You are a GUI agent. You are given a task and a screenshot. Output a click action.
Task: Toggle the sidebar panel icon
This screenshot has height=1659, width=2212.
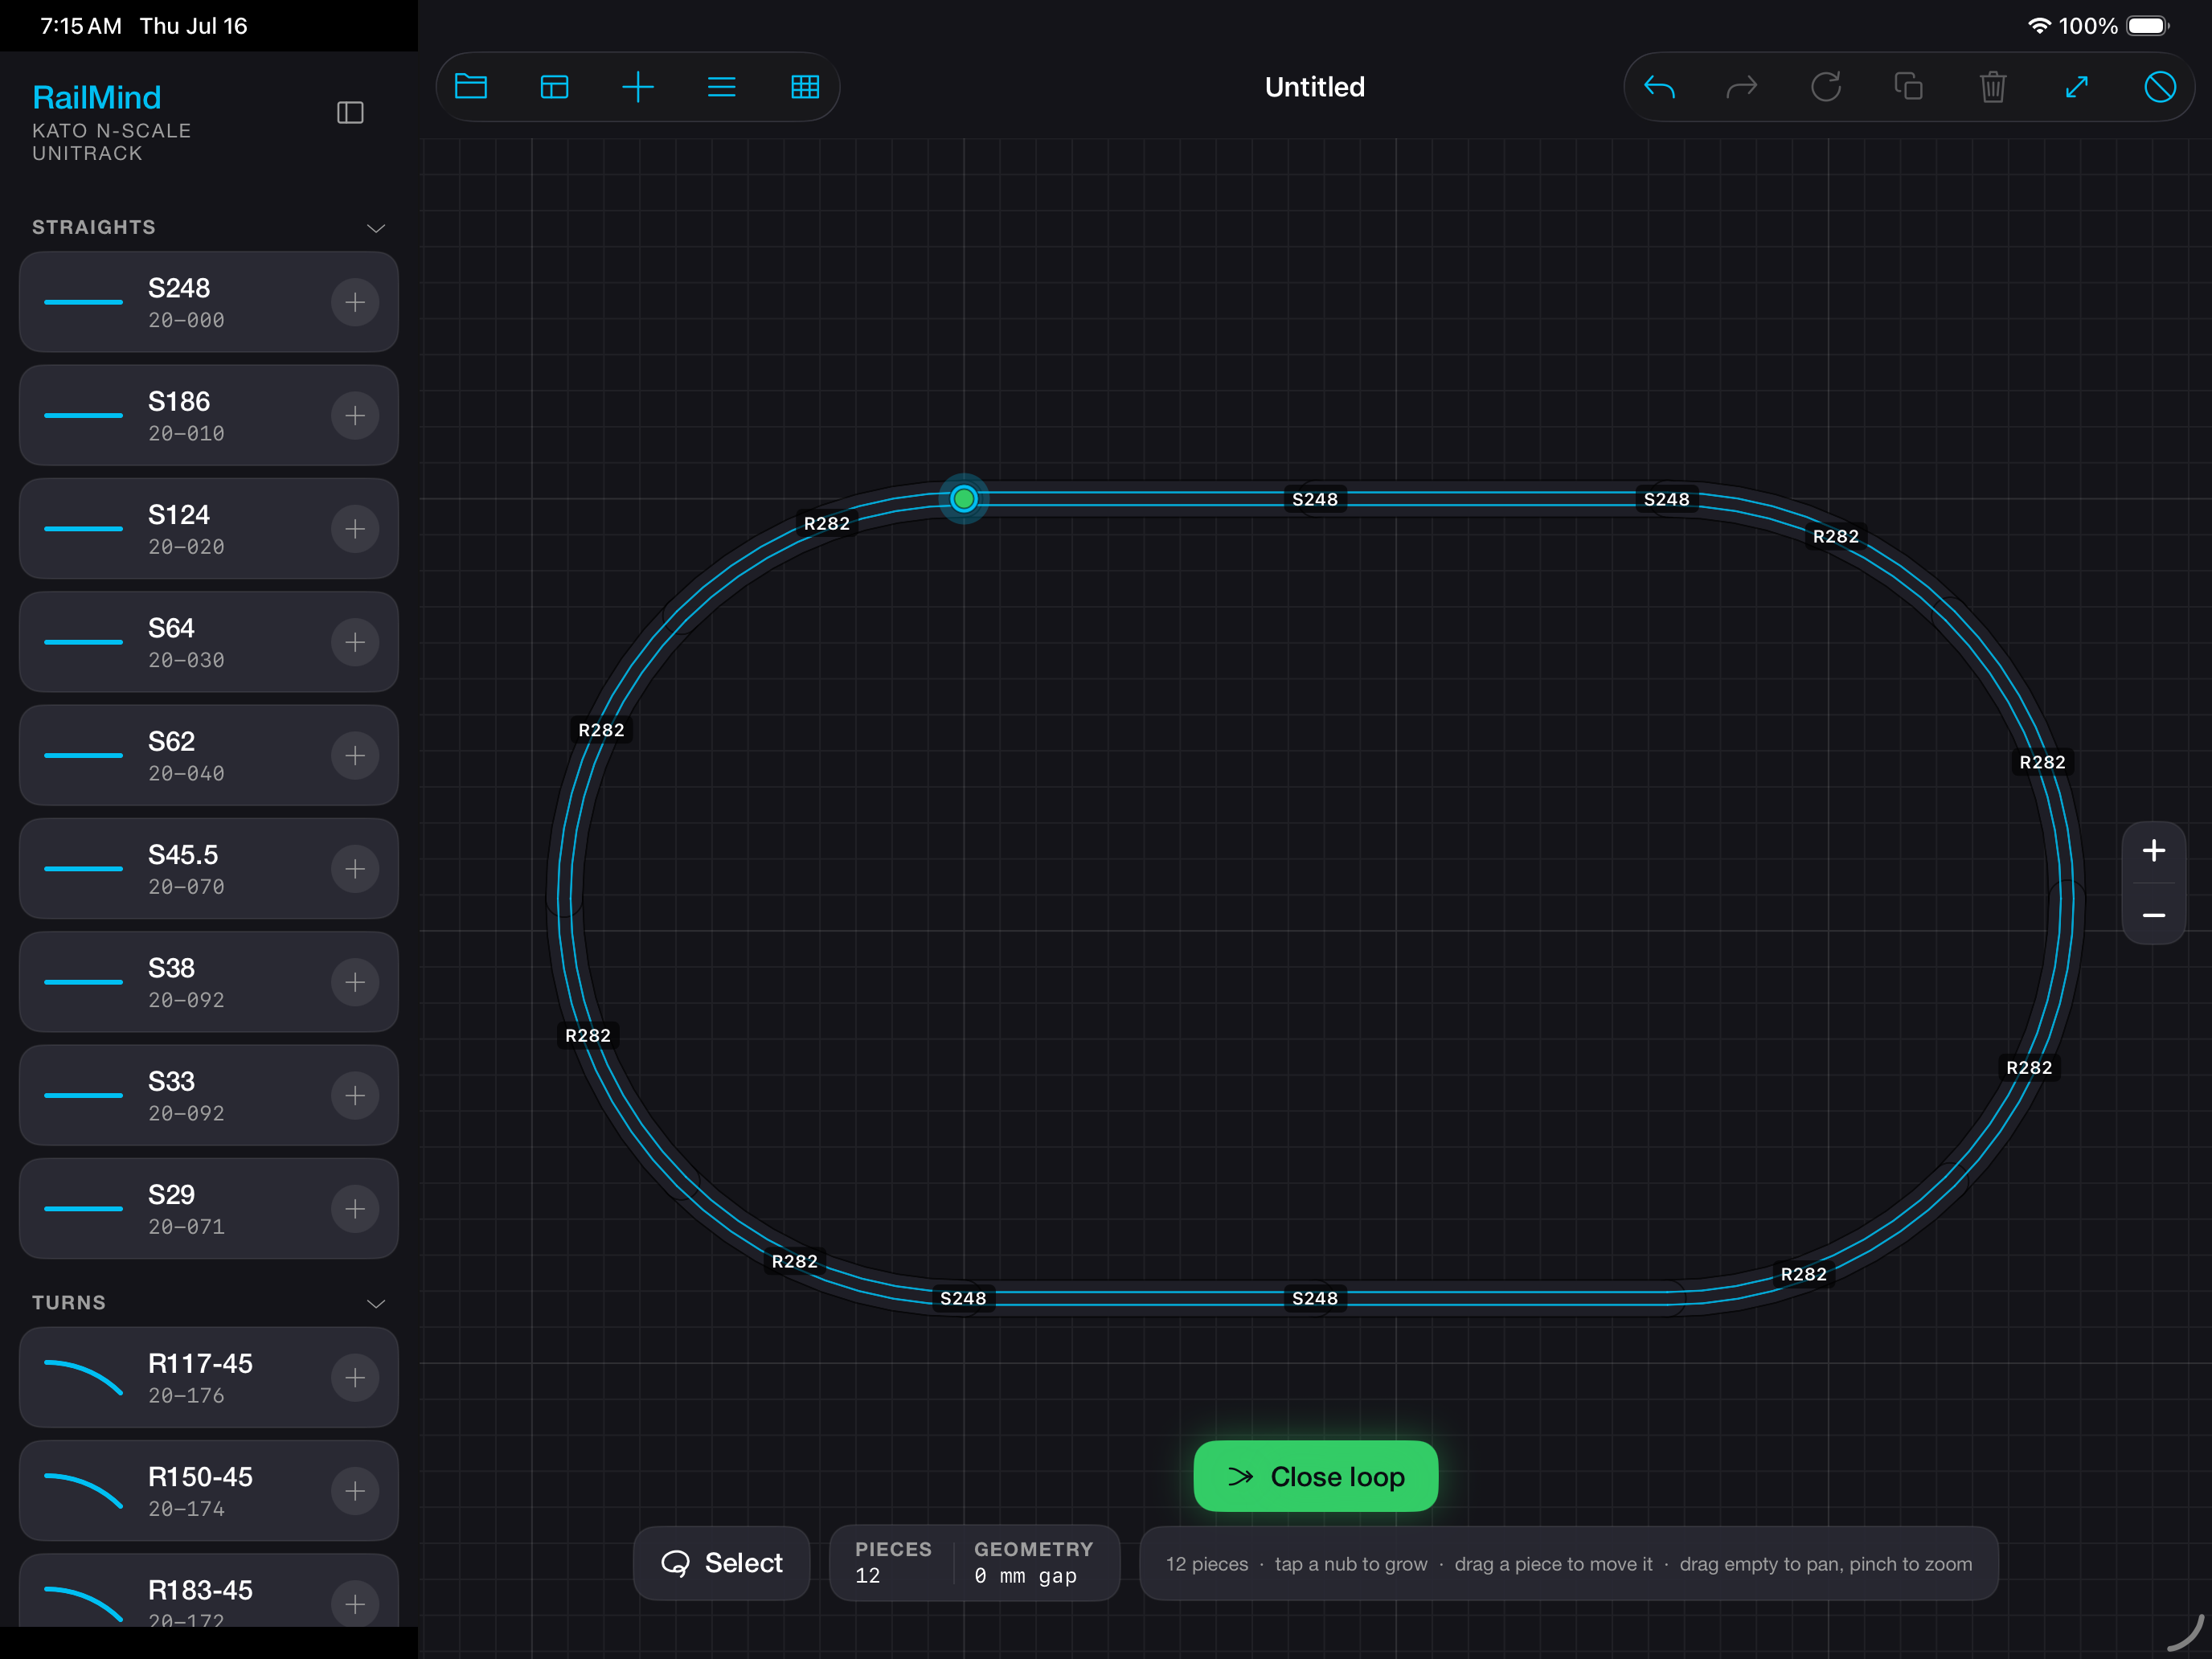coord(350,113)
